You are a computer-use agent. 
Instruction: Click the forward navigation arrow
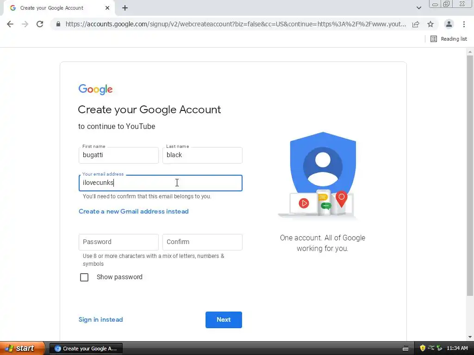[25, 24]
